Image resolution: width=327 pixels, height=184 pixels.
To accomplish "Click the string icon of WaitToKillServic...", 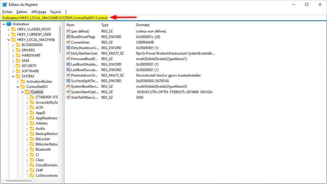I will [68, 97].
